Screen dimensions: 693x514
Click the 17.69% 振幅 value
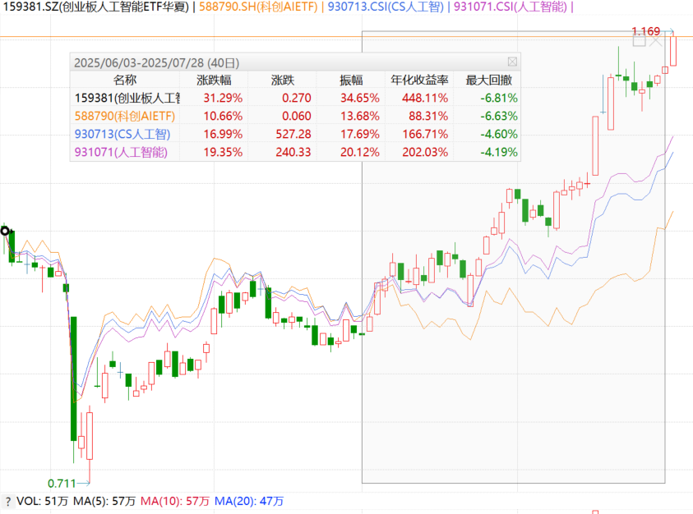click(x=360, y=134)
